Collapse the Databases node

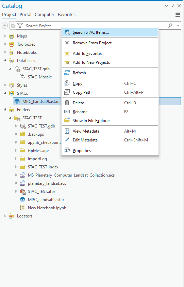[5, 61]
